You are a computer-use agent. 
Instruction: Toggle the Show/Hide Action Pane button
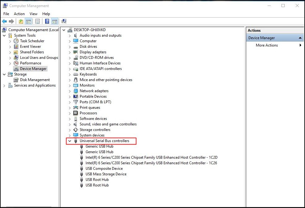pyautogui.click(x=55, y=21)
